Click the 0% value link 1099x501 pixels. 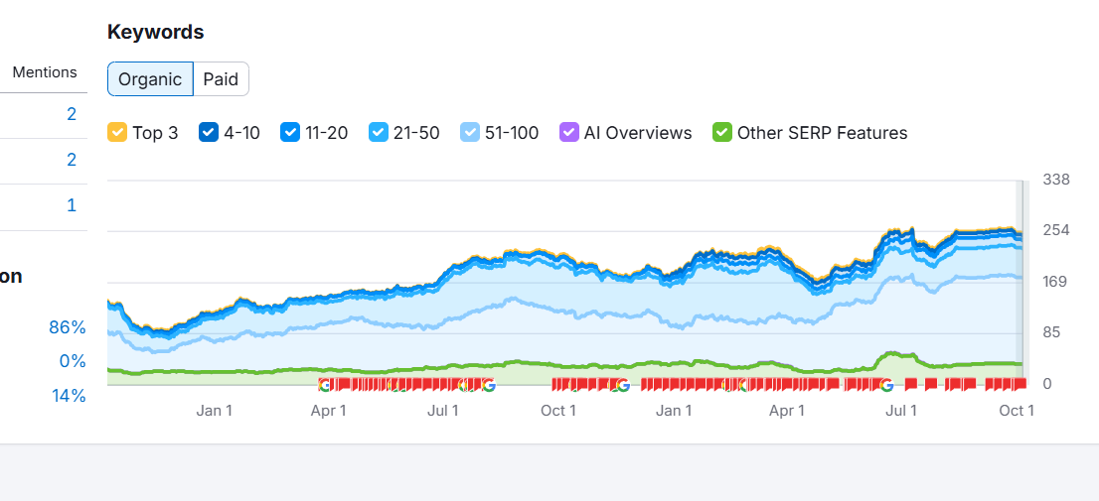click(73, 361)
